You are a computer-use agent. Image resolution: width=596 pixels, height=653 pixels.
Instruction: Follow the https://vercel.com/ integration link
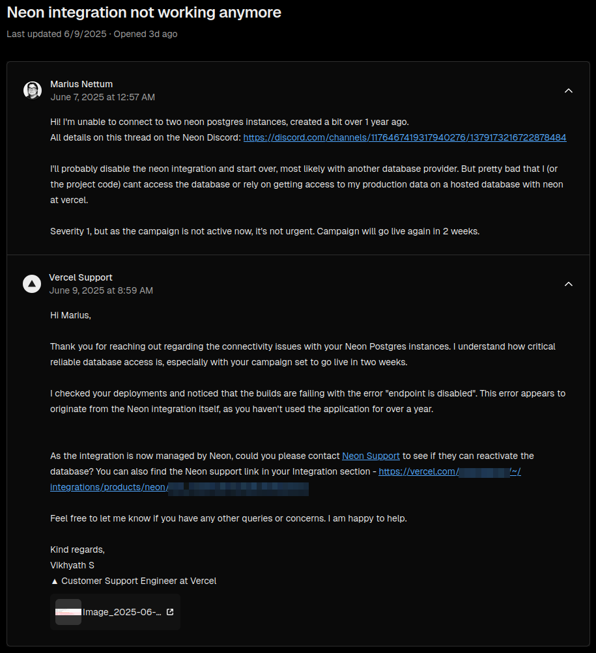(449, 471)
